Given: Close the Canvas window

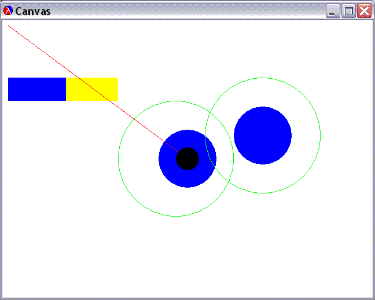Looking at the screenshot, I should click(x=364, y=11).
